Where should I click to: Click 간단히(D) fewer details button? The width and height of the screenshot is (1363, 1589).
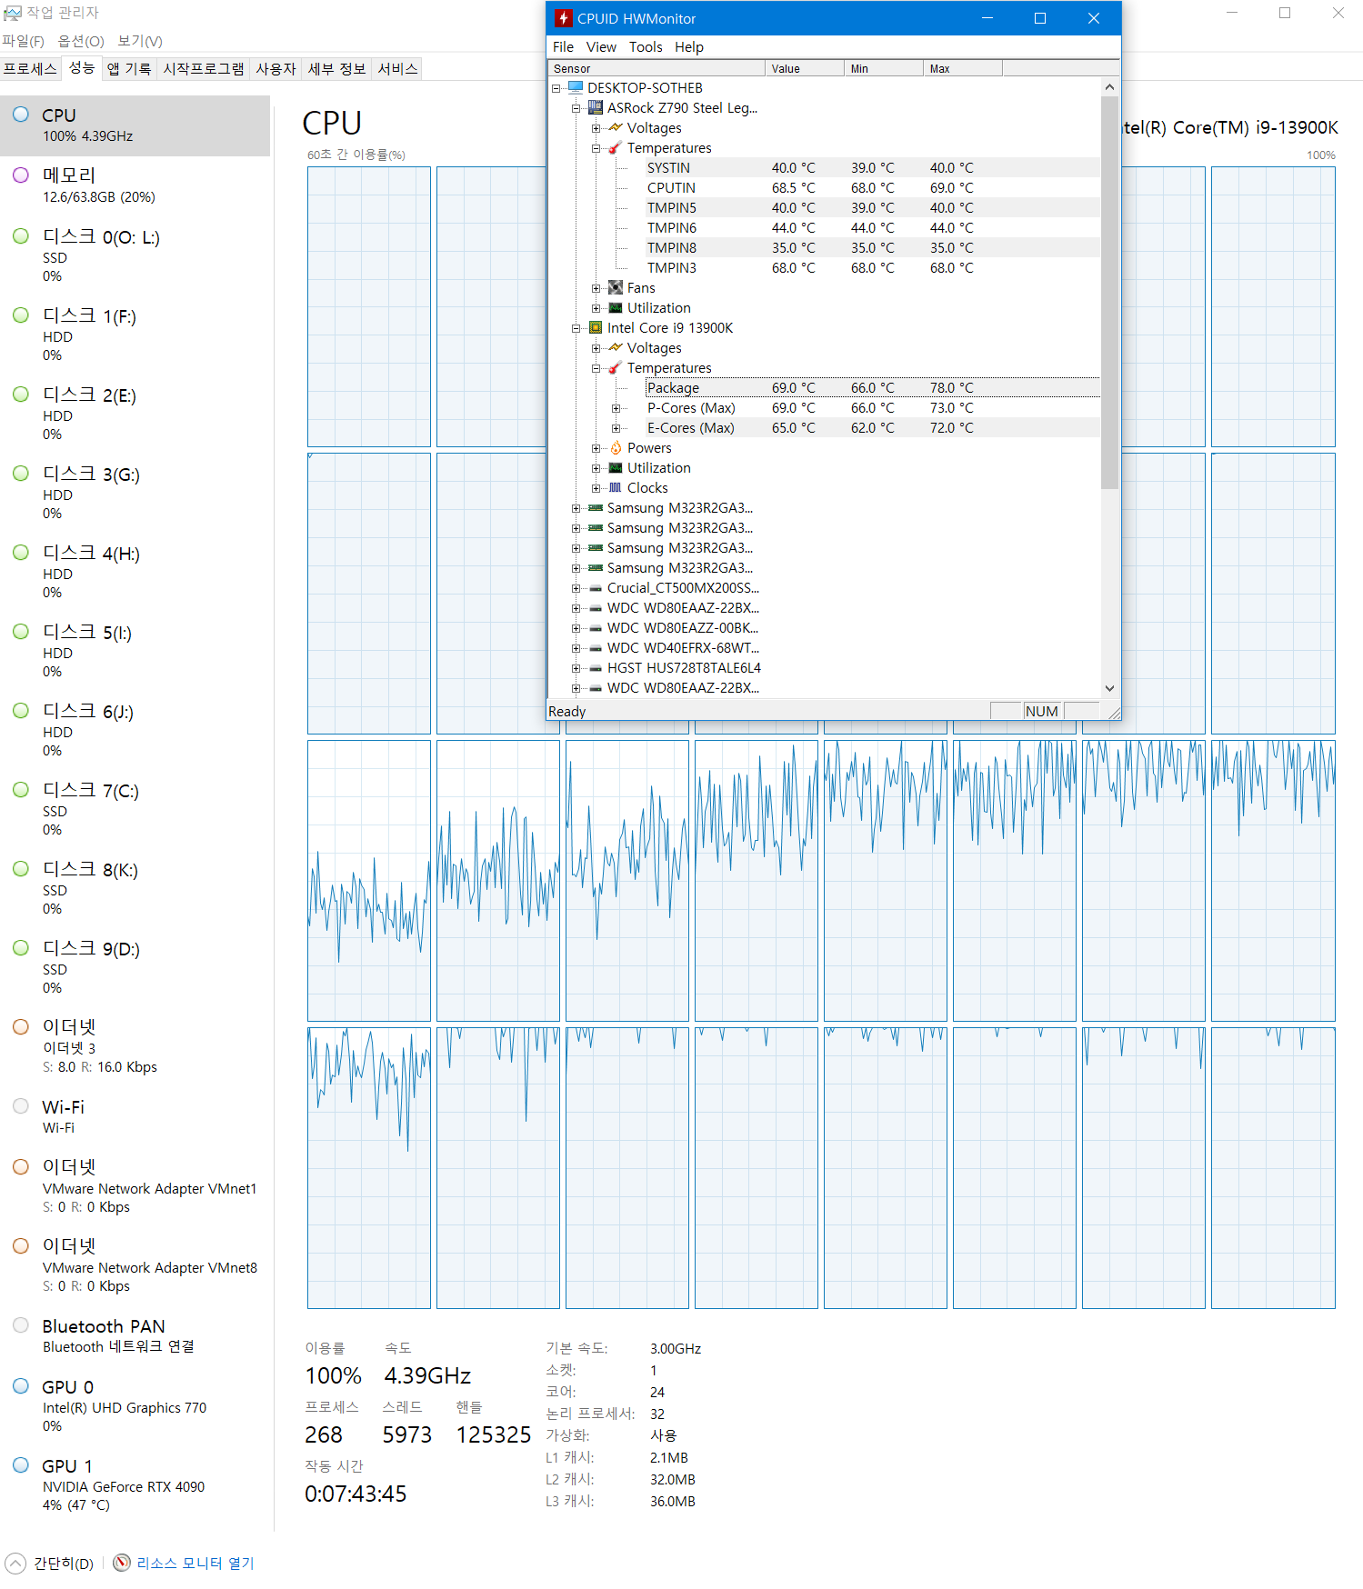(x=64, y=1563)
